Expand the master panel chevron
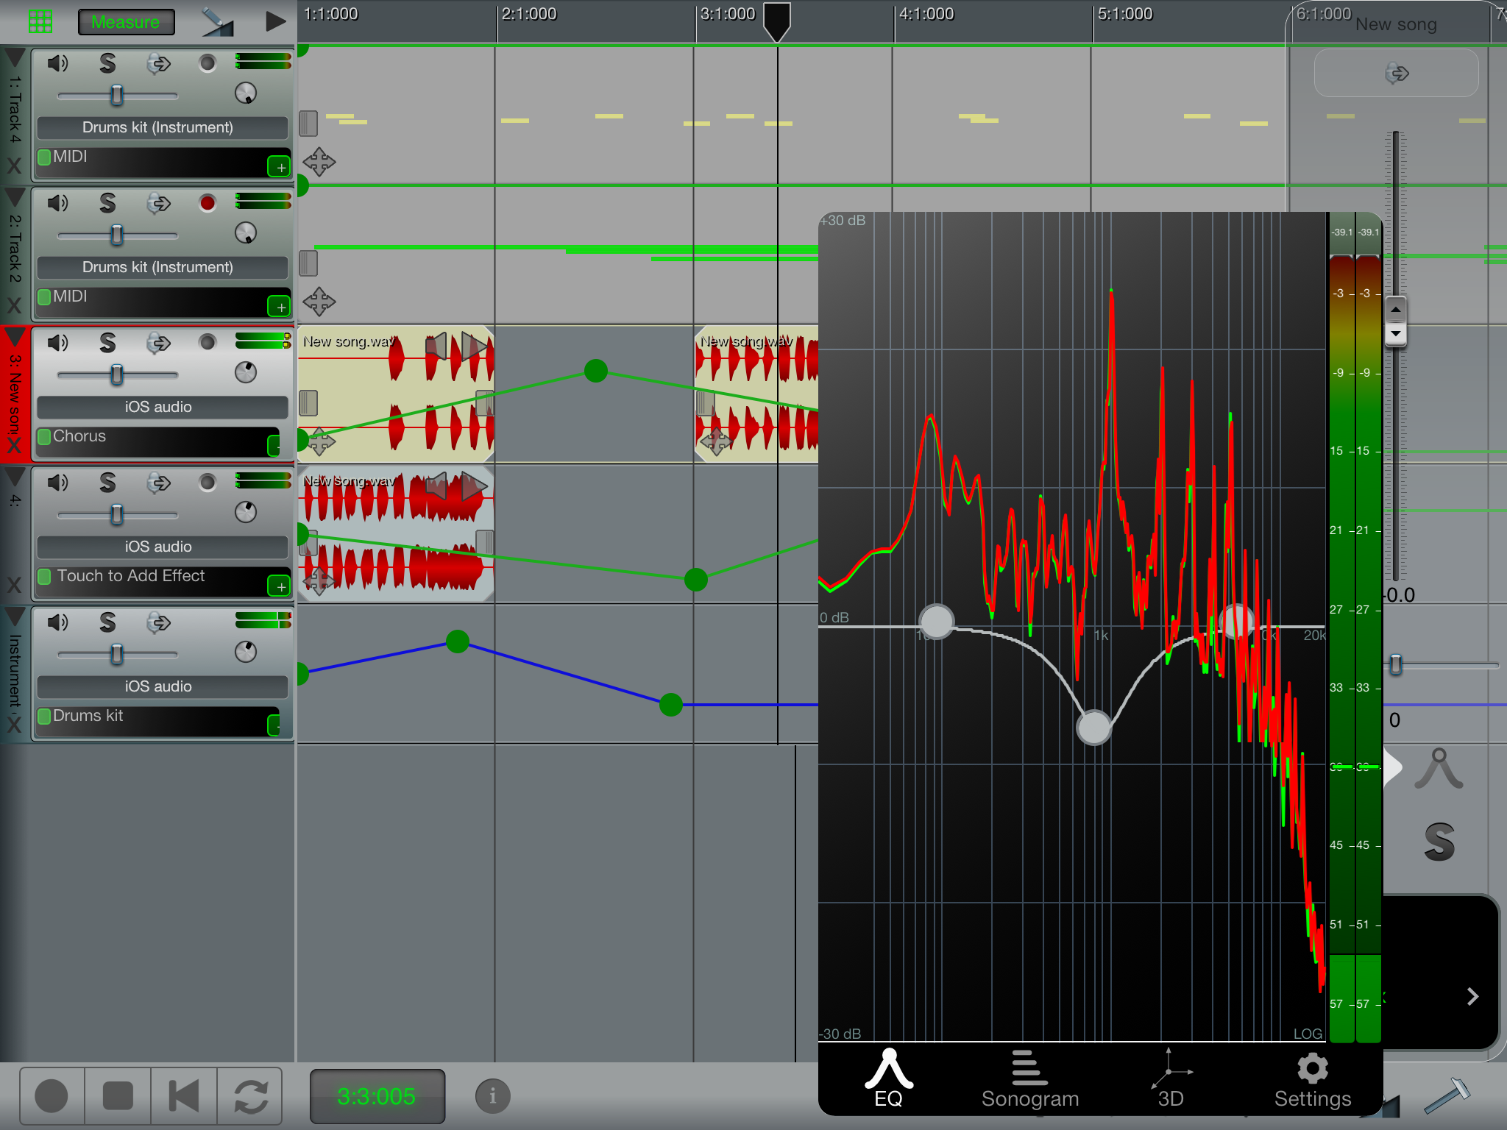Screen dimensions: 1507x1130 click(1472, 996)
